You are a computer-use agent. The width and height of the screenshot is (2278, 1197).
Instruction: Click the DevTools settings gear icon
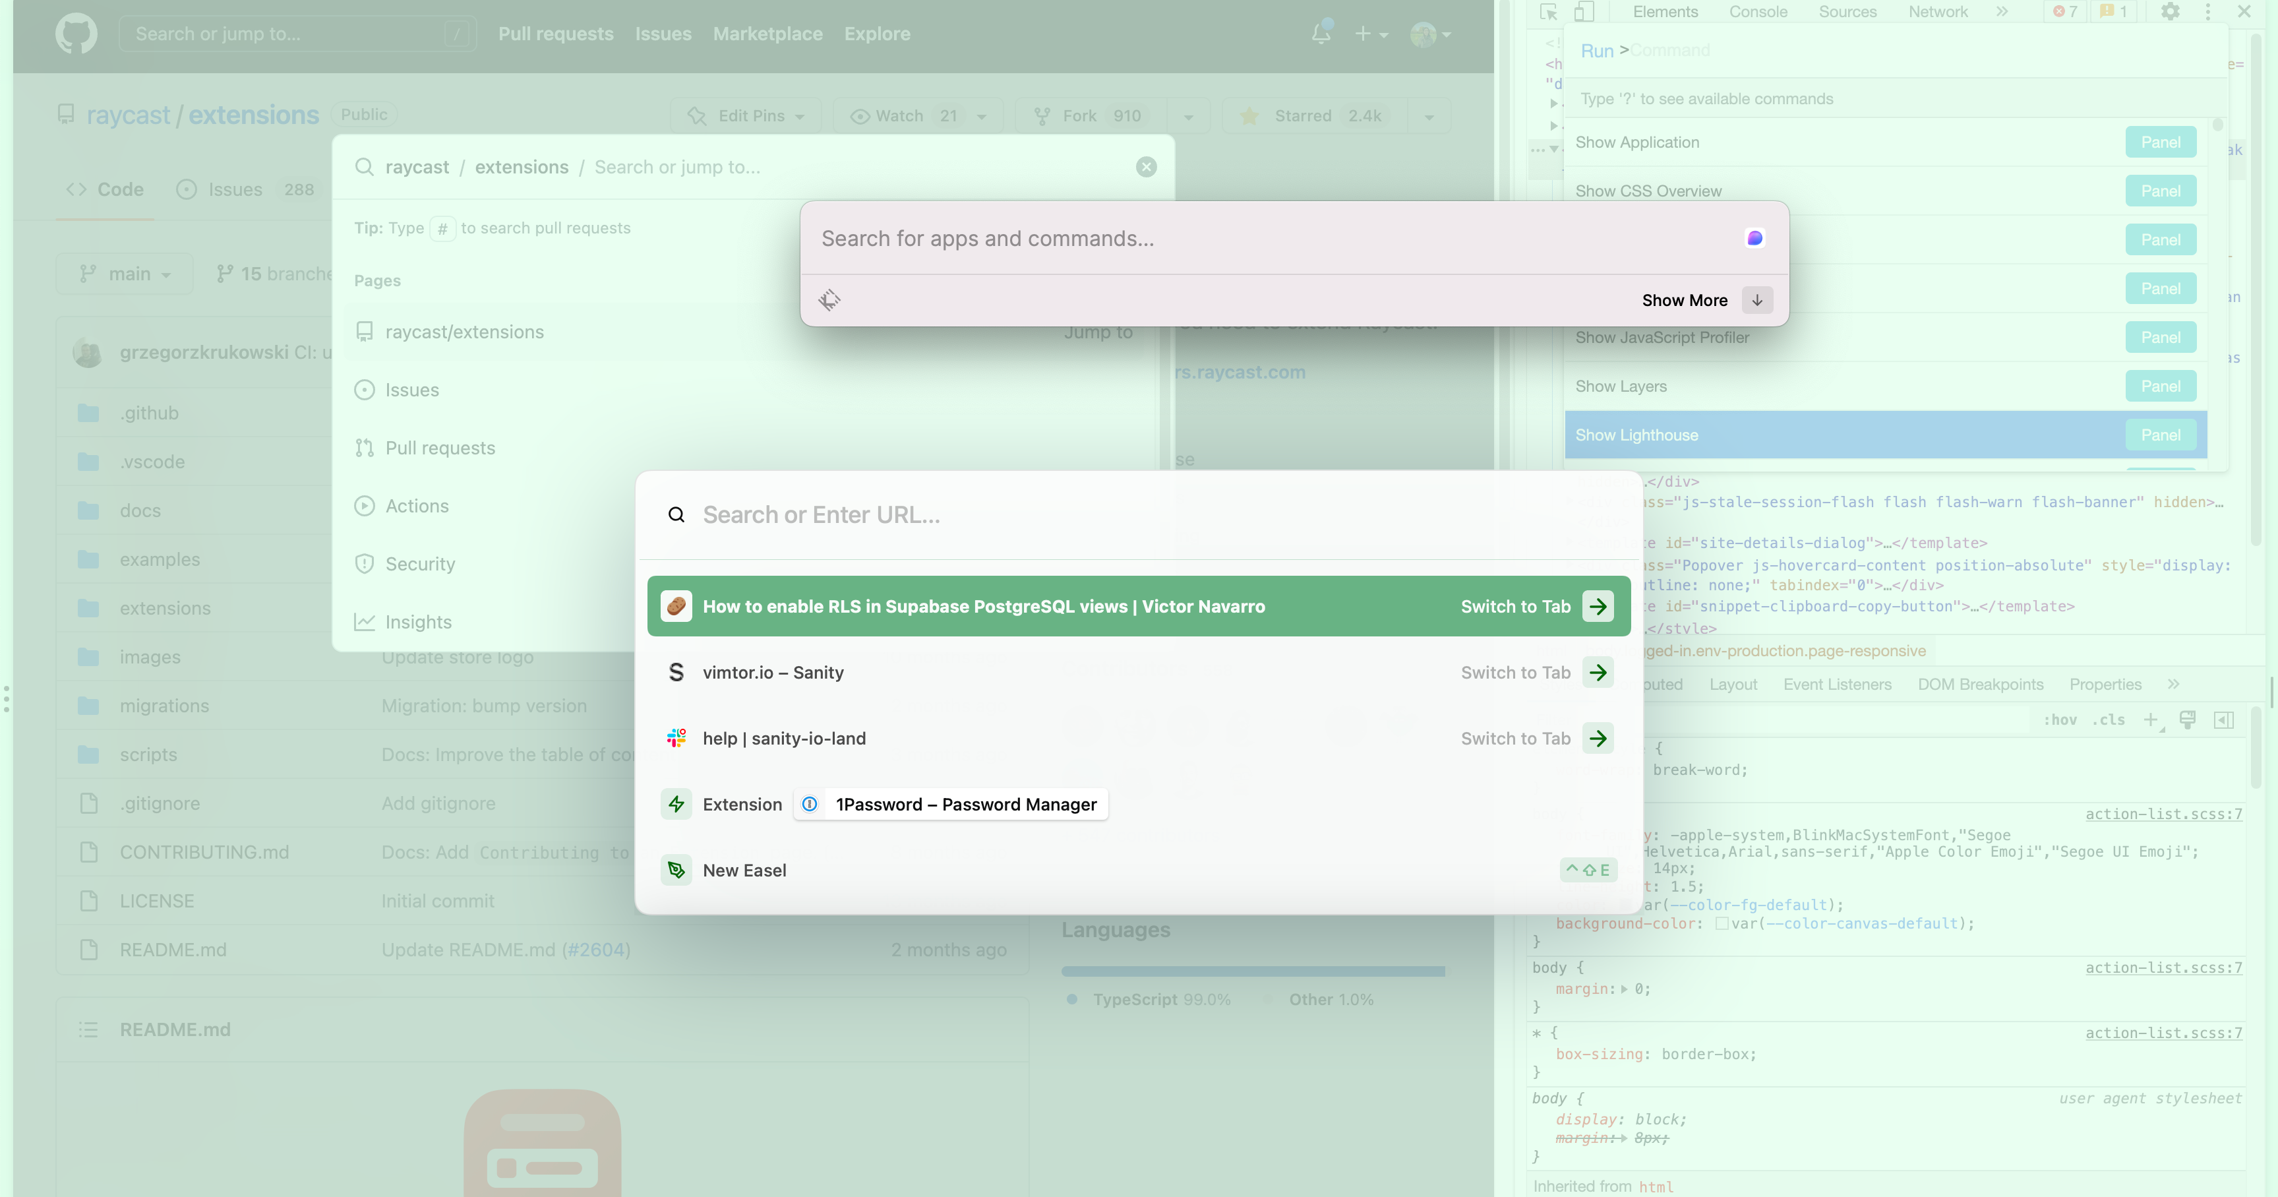point(2169,11)
